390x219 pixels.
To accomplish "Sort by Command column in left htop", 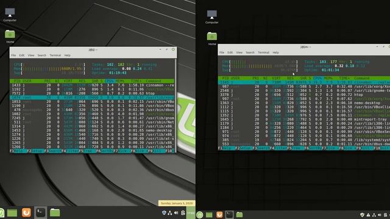I will (x=154, y=81).
